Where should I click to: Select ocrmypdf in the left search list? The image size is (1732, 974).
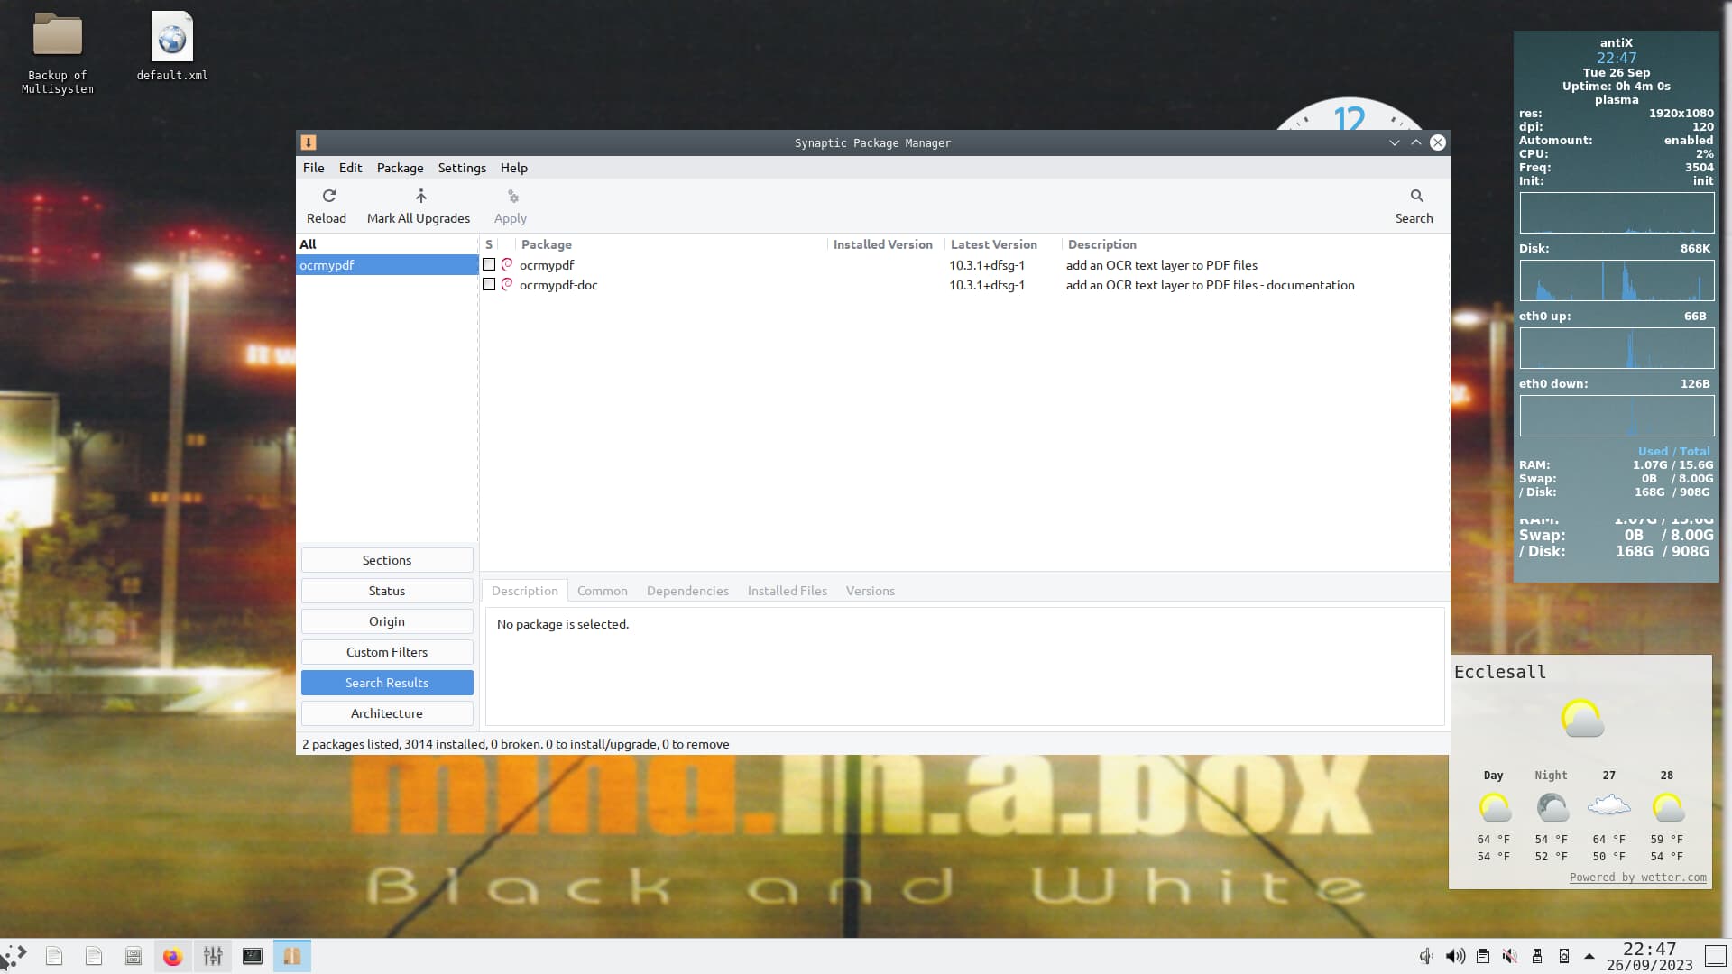point(387,265)
